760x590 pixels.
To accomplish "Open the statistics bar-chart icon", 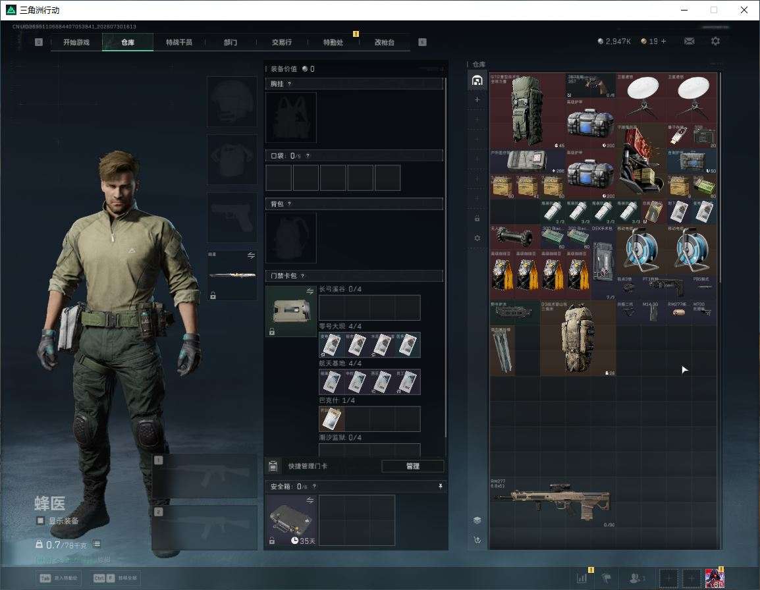I will click(582, 578).
